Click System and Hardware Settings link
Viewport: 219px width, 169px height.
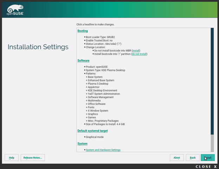[x=103, y=150]
